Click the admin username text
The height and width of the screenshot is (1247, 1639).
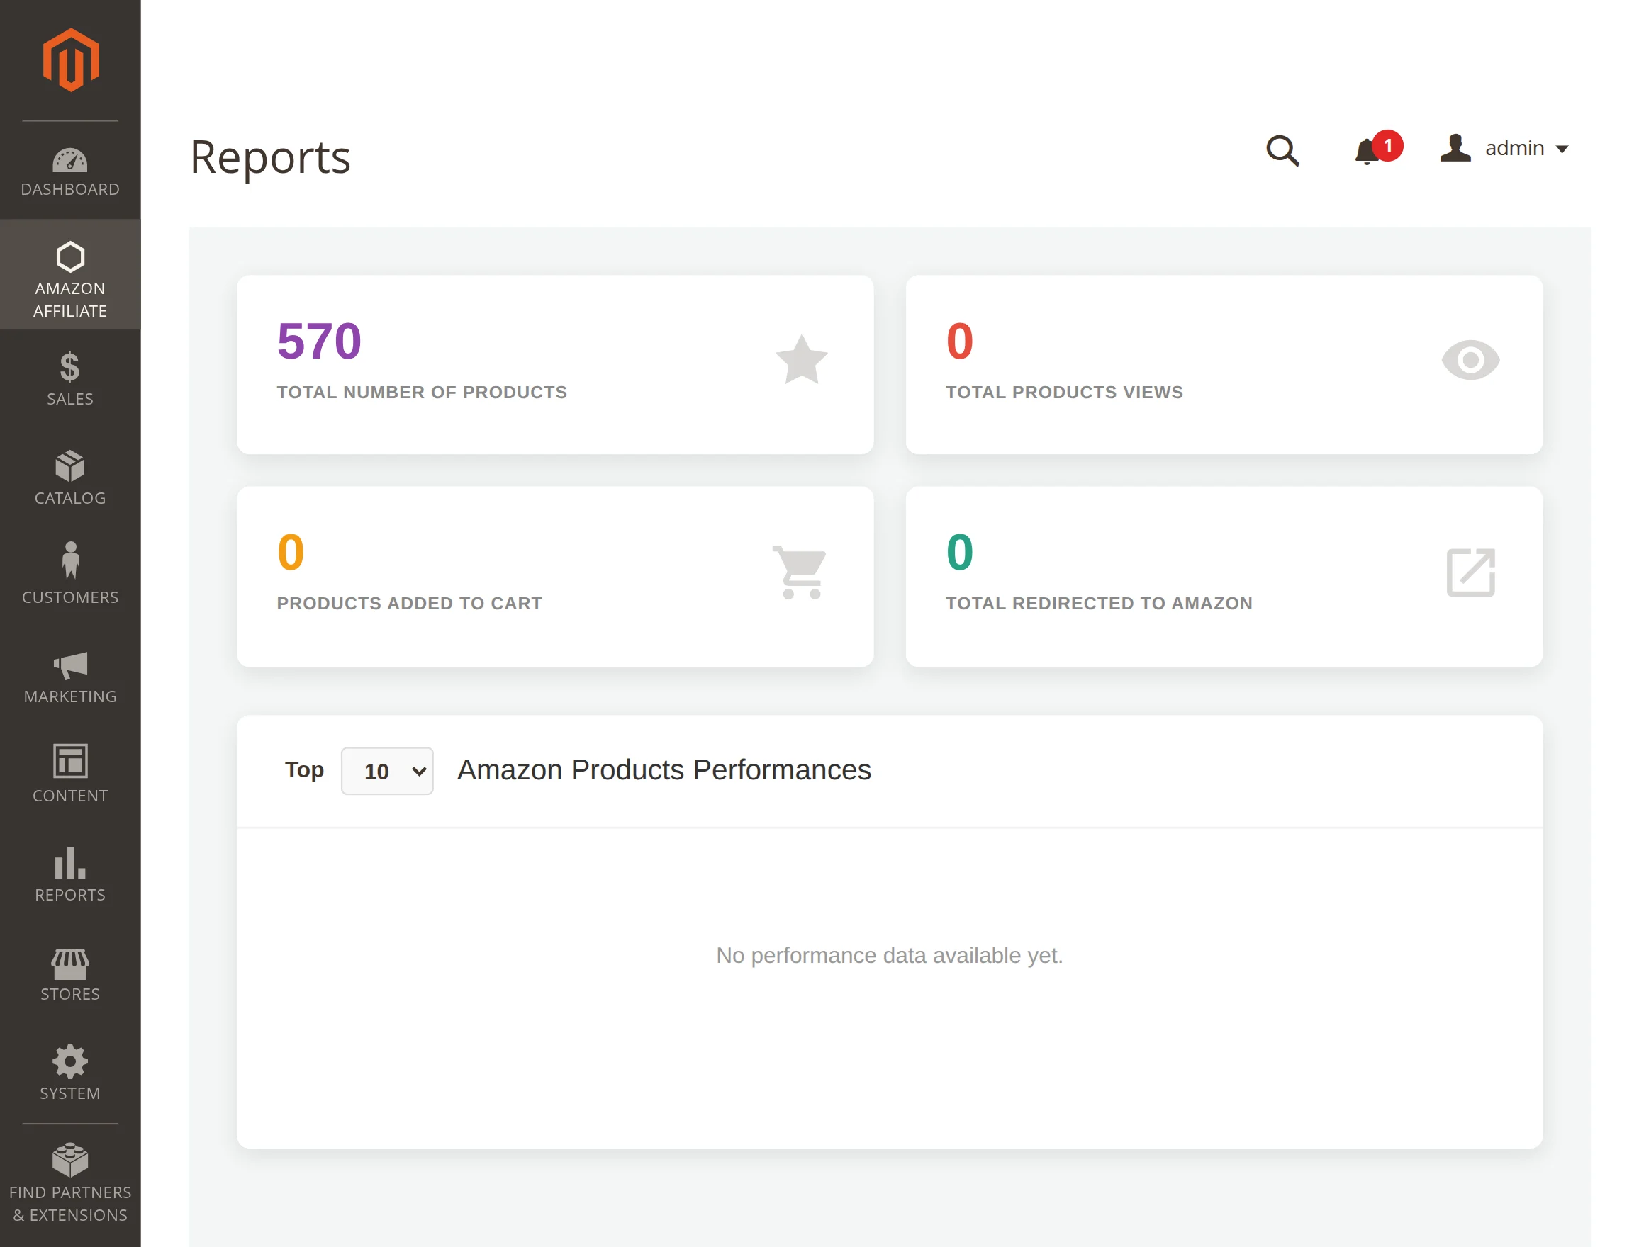click(1514, 147)
